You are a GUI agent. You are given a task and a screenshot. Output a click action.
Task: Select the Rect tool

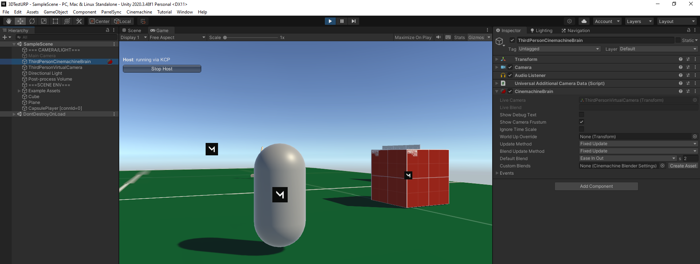55,21
